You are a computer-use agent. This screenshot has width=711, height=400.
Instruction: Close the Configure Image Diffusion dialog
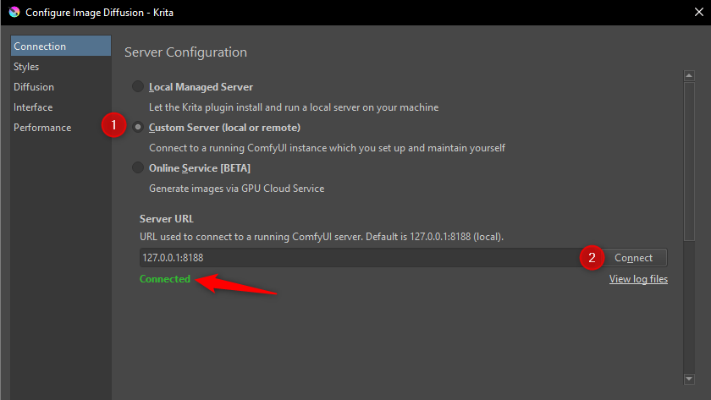pos(699,12)
